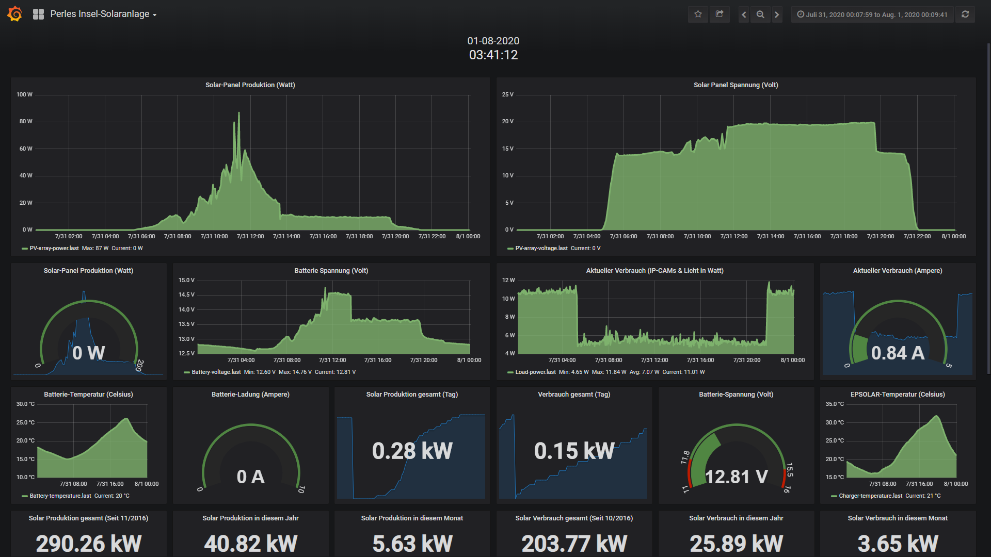Click the Charger-temperature.last legend label
Screen dimensions: 991x557
pyautogui.click(x=870, y=496)
